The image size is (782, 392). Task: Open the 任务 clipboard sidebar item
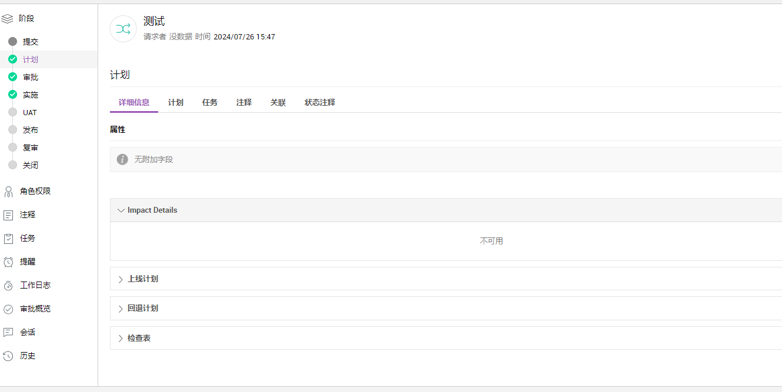pyautogui.click(x=8, y=239)
